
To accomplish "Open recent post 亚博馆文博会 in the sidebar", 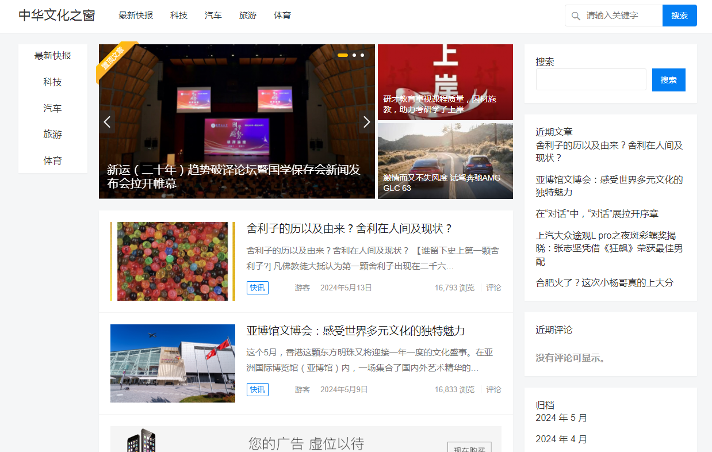I will click(610, 186).
